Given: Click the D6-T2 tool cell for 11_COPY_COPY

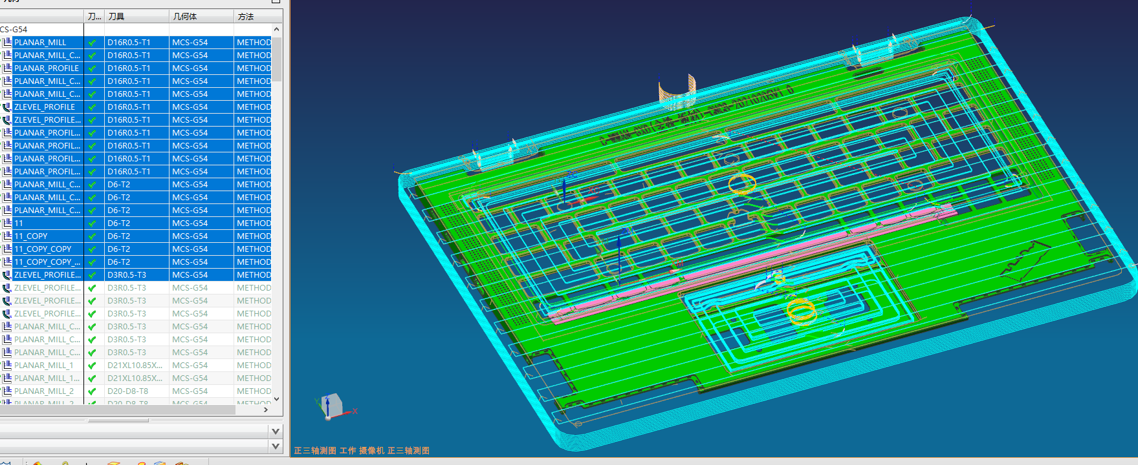Looking at the screenshot, I should (137, 249).
